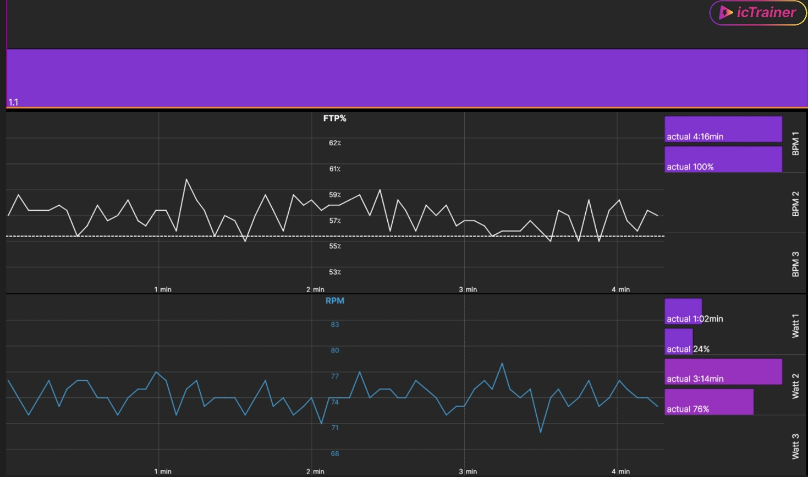Click the 'actual 4:16min' BPM bar
808x477 pixels.
pos(723,129)
